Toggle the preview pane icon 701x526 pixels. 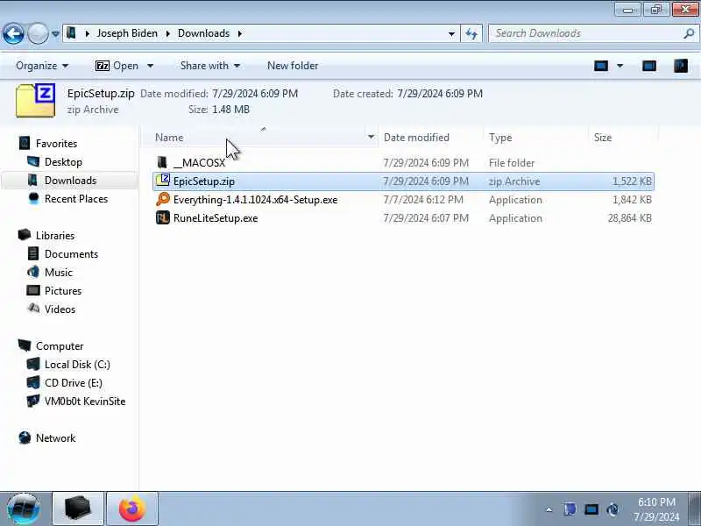(x=649, y=67)
